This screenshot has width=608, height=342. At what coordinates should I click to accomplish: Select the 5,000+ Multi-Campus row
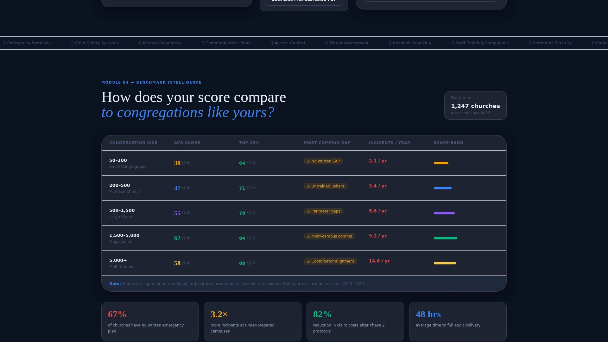(304, 263)
